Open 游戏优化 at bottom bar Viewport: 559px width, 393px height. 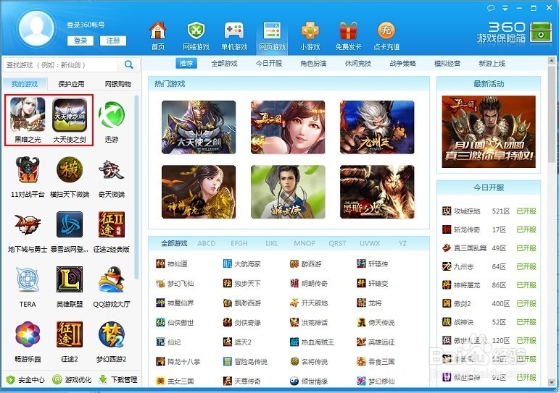[72, 380]
